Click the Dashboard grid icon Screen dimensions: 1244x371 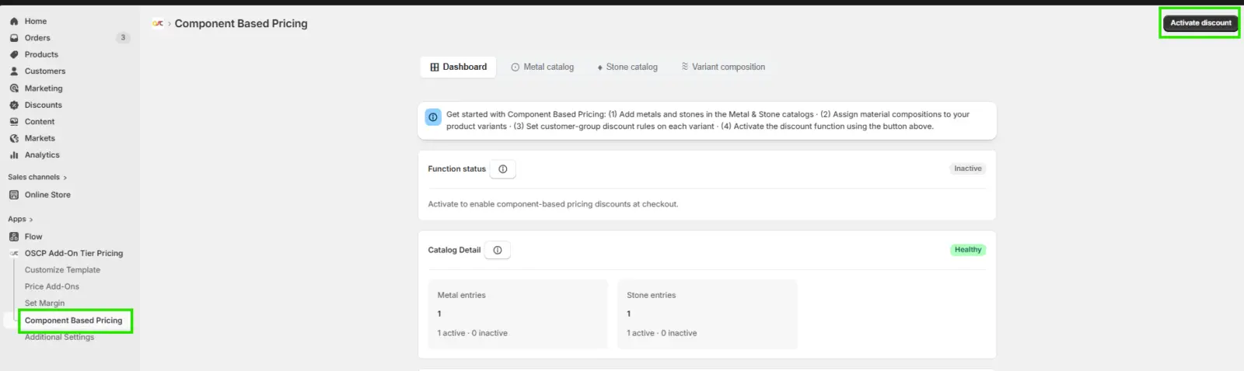(x=435, y=68)
